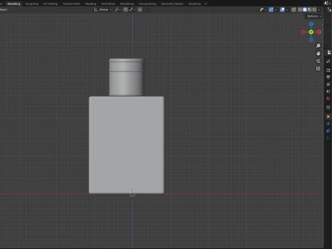The height and width of the screenshot is (249, 332).
Task: Open the Sculpting workspace tab
Action: [32, 3]
